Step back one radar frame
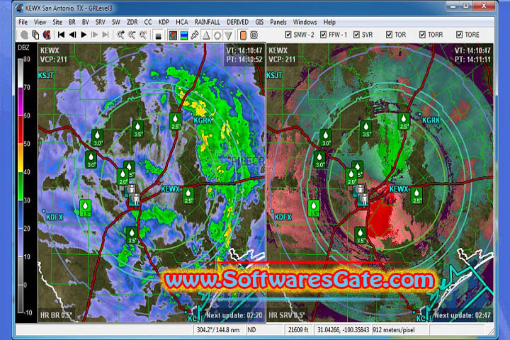 [x=72, y=35]
